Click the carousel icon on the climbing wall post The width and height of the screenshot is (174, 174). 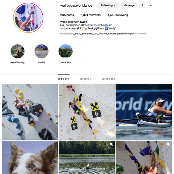(168, 144)
